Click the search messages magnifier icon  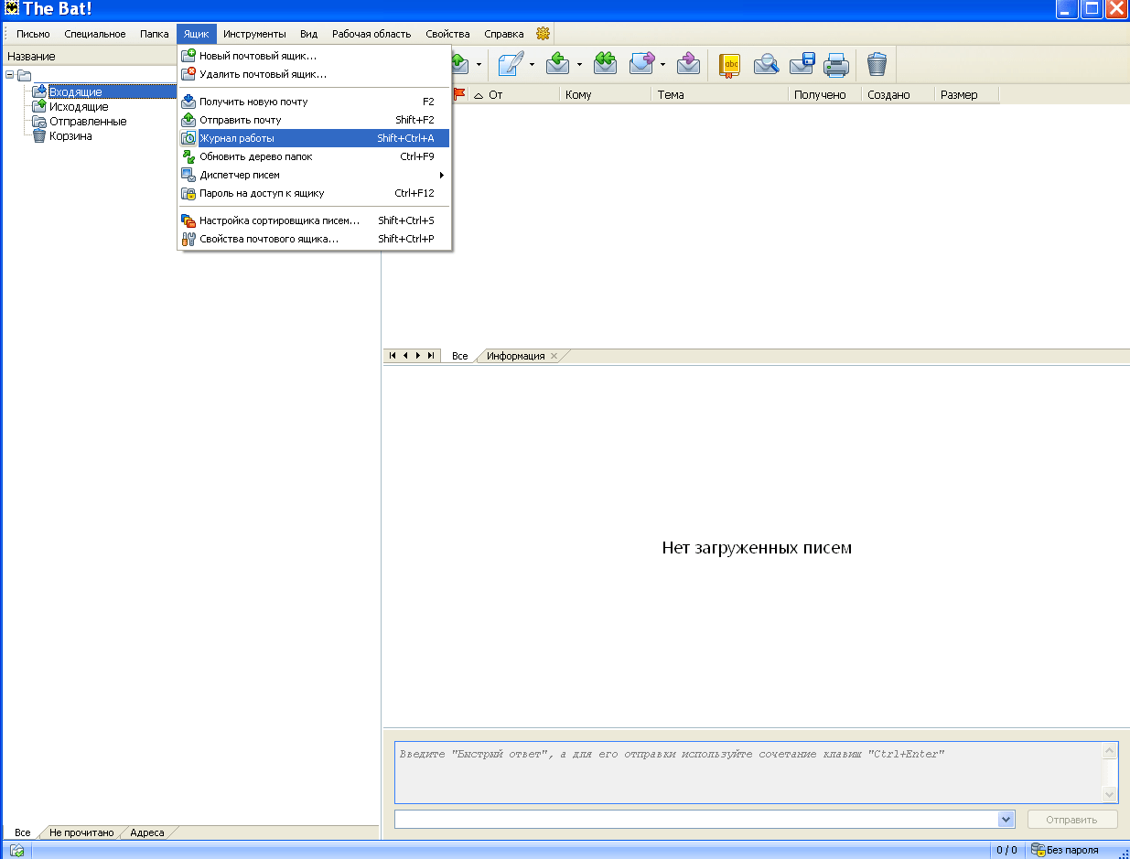click(x=766, y=64)
